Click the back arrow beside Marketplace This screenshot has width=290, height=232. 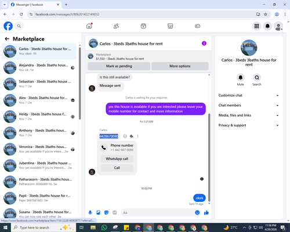[7, 39]
